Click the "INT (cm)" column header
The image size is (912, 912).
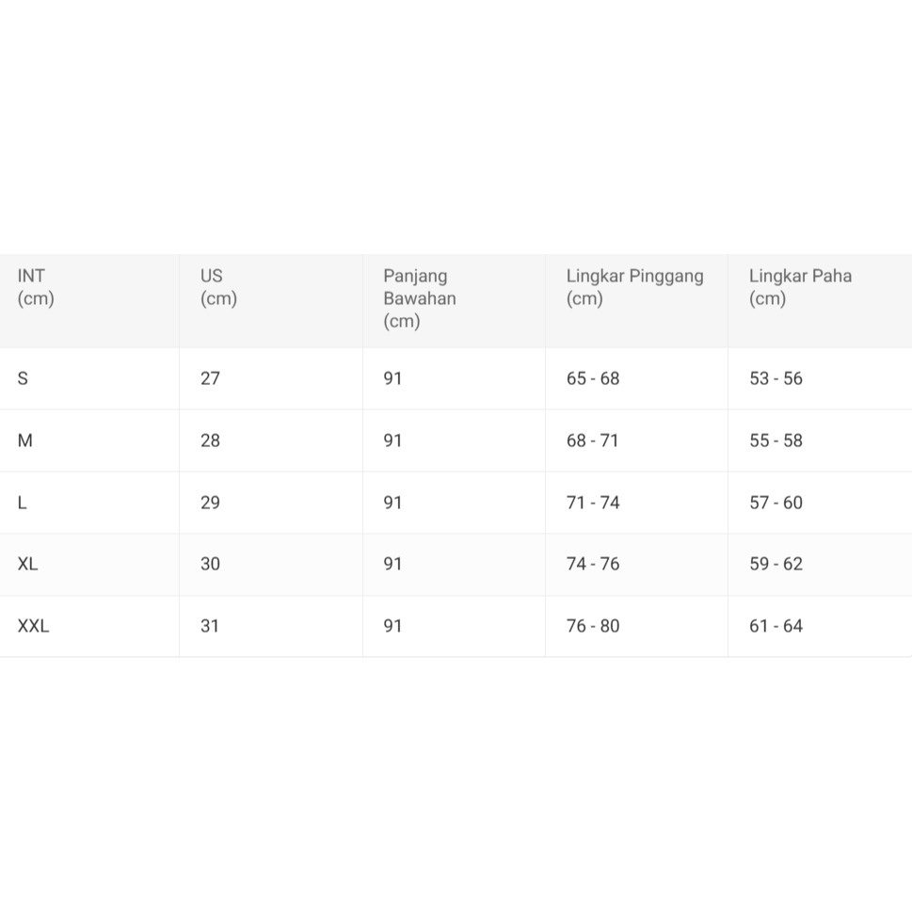coord(36,287)
